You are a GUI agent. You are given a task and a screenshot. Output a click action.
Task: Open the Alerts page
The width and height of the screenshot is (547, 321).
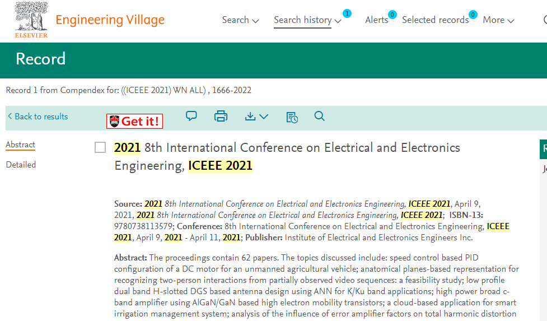[x=376, y=20]
